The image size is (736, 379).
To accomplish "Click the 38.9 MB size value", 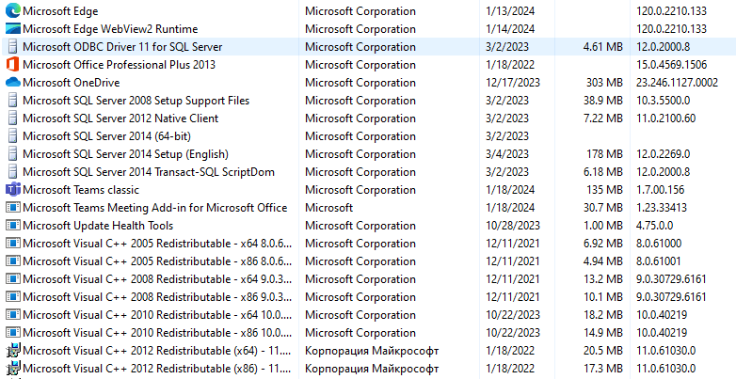I will tap(602, 100).
